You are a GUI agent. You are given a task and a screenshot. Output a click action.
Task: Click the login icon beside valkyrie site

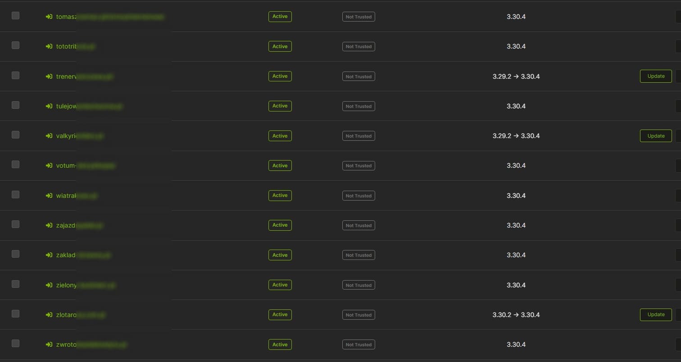(x=49, y=136)
